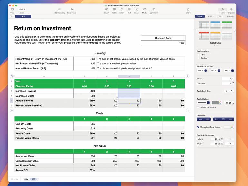This screenshot has width=248, height=186.
Task: Click the row Height stepper
Action: (x=222, y=139)
